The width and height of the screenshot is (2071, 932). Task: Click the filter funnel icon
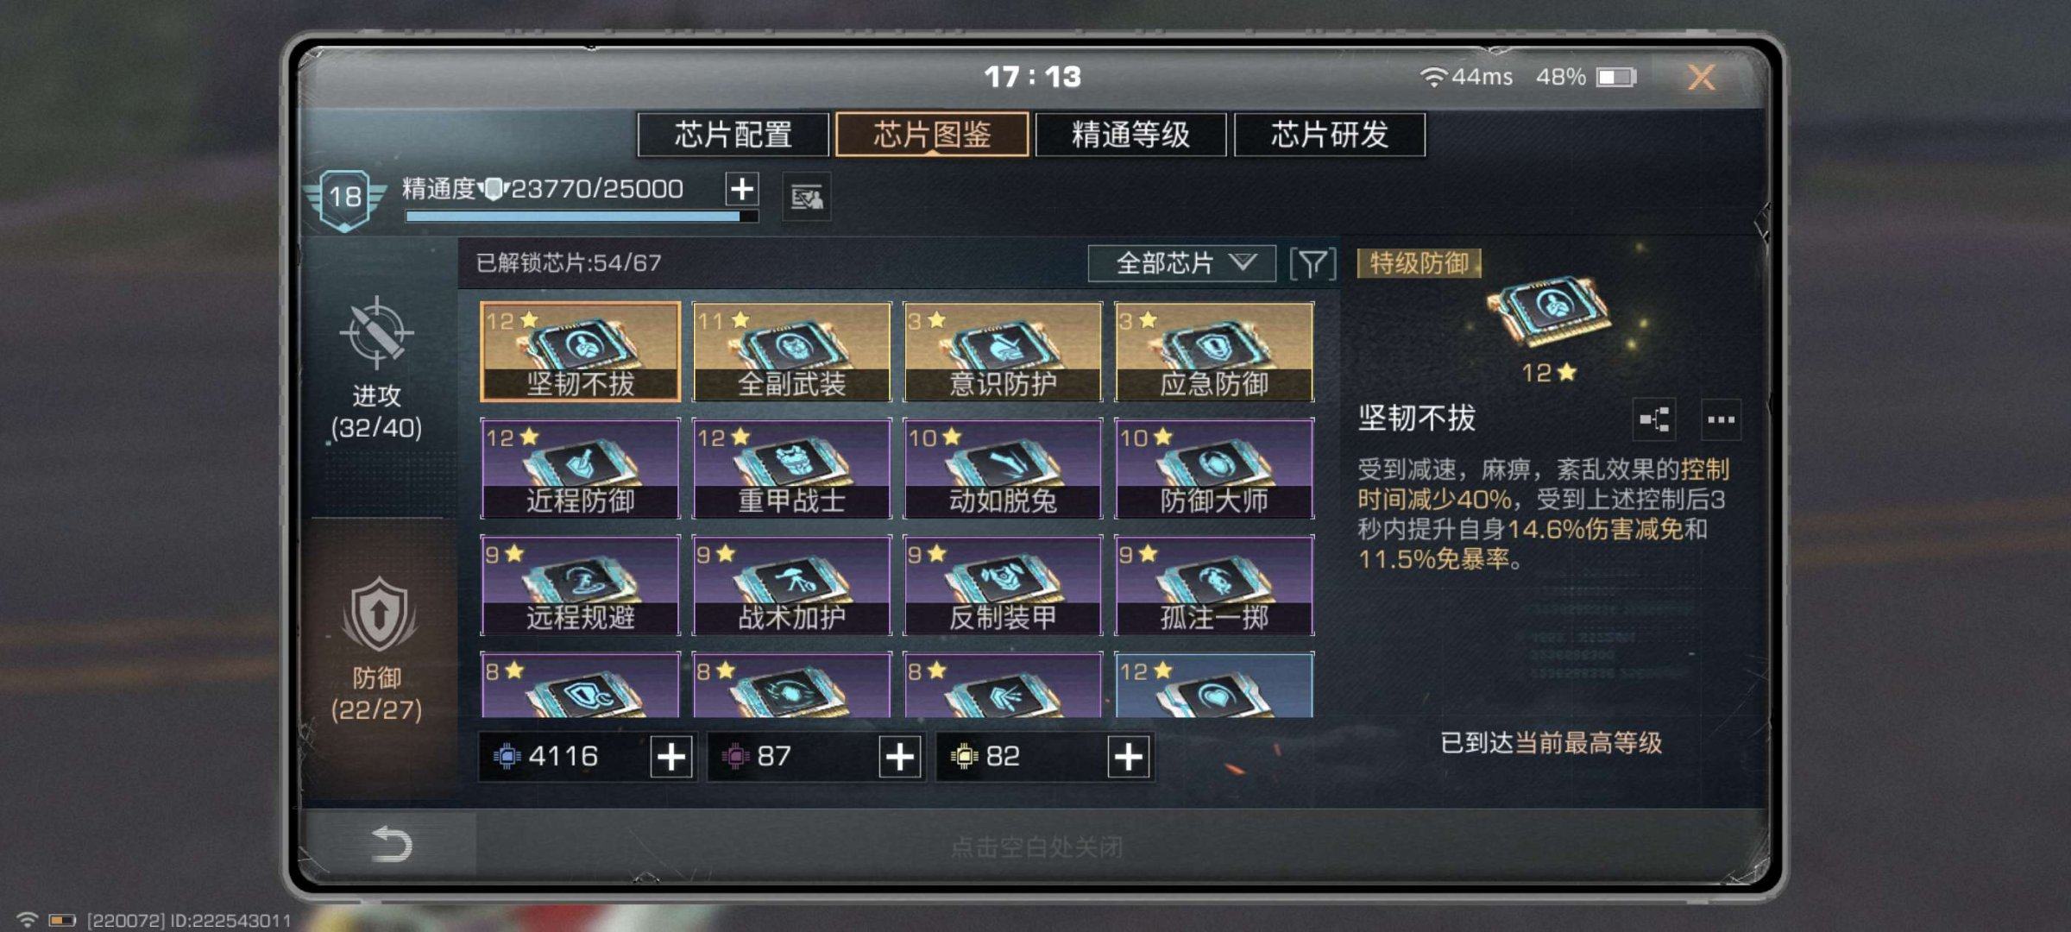[x=1312, y=263]
